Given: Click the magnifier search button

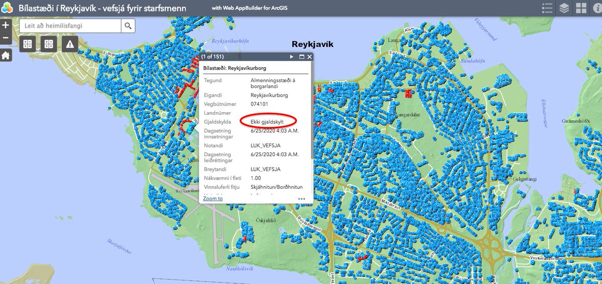Looking at the screenshot, I should coord(128,26).
